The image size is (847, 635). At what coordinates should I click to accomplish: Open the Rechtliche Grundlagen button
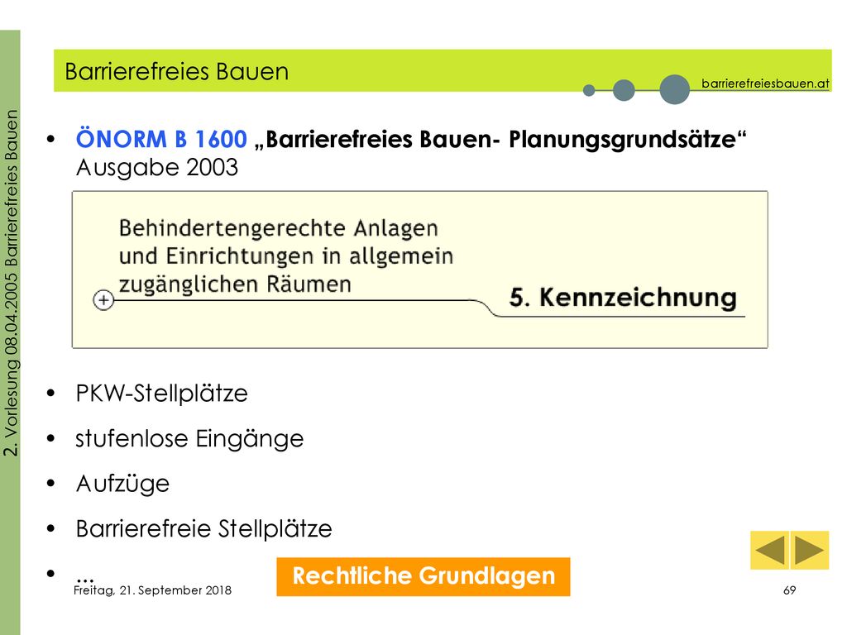pos(423,576)
